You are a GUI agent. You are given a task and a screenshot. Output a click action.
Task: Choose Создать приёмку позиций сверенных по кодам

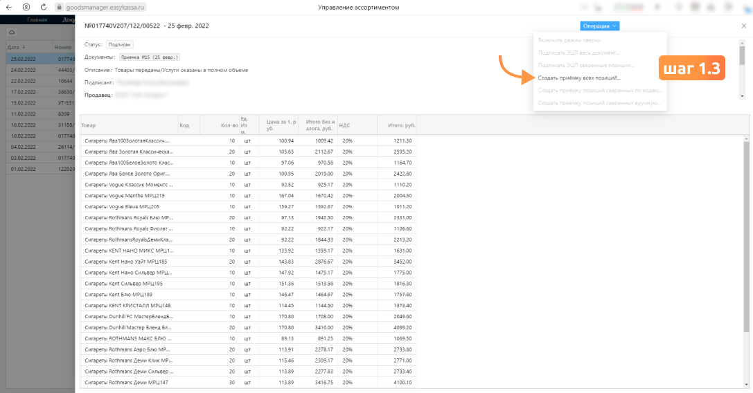pos(599,90)
